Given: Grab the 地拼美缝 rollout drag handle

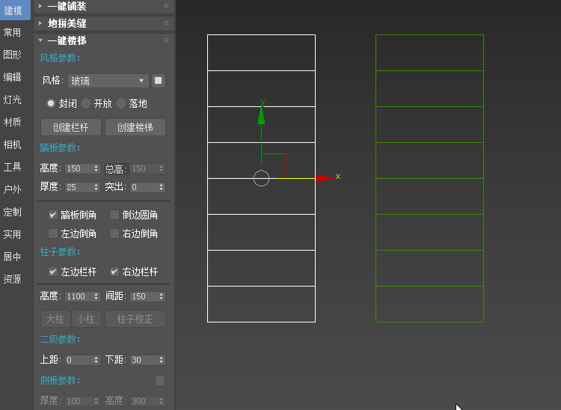Looking at the screenshot, I should (x=166, y=23).
